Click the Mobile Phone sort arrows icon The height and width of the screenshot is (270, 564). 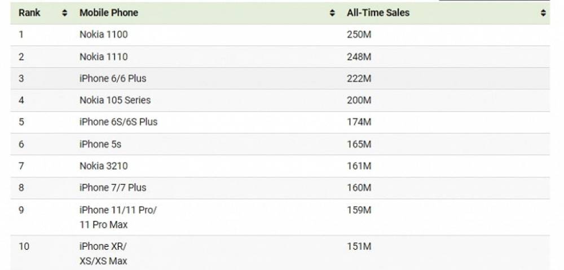coord(332,14)
